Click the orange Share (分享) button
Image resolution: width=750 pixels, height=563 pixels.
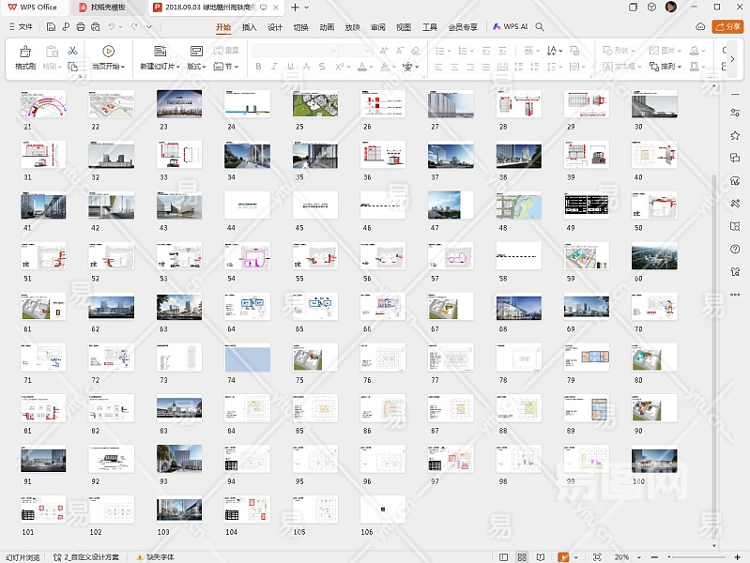click(x=727, y=27)
